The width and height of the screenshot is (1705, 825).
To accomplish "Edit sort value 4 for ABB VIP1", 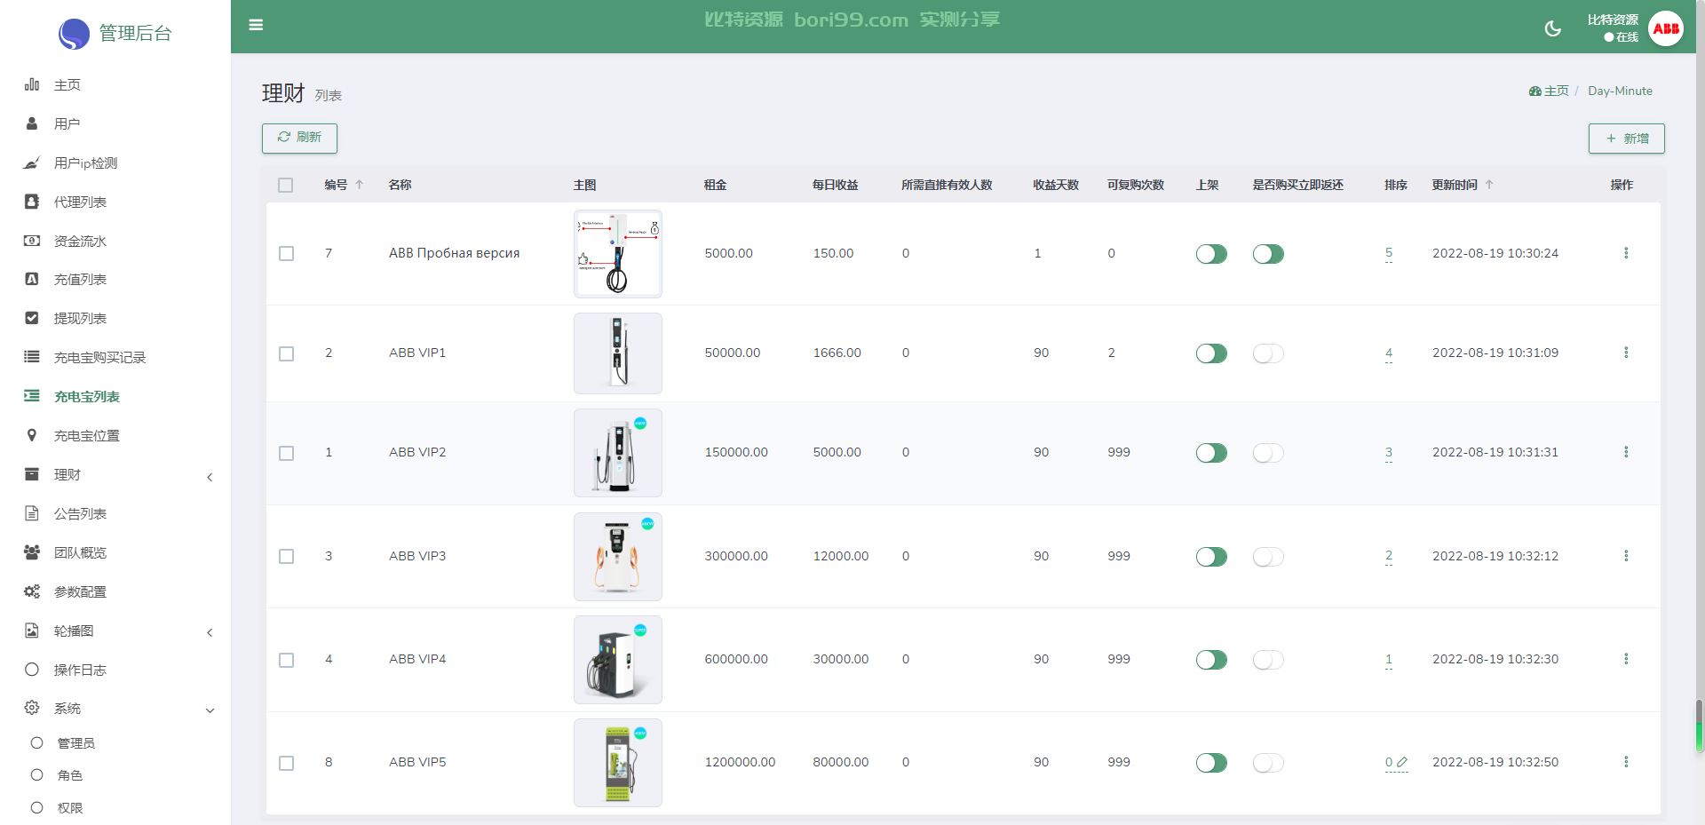I will click(x=1389, y=353).
